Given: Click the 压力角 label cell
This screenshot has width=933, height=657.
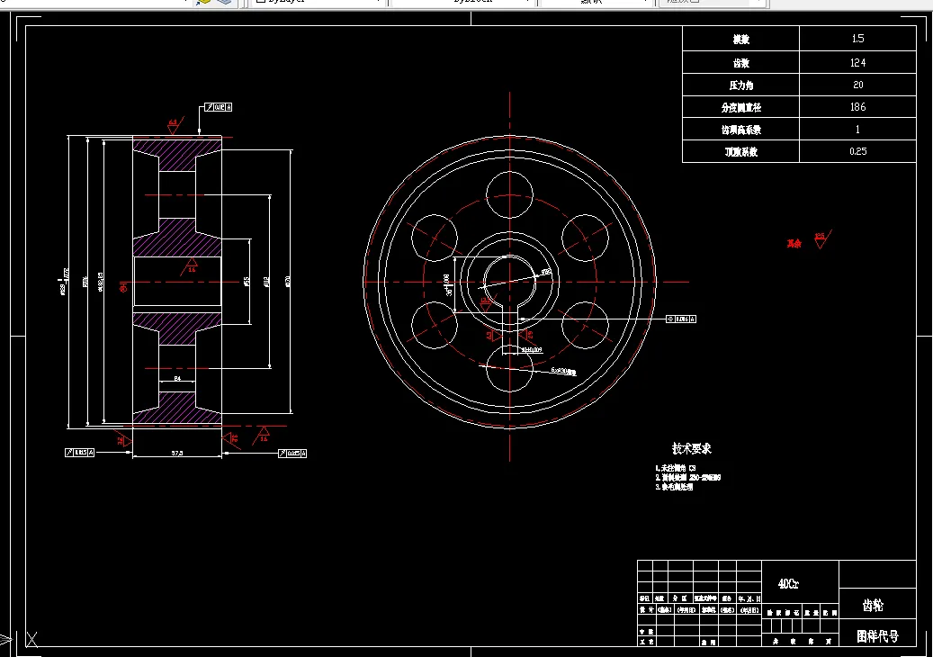Looking at the screenshot, I should coord(740,85).
